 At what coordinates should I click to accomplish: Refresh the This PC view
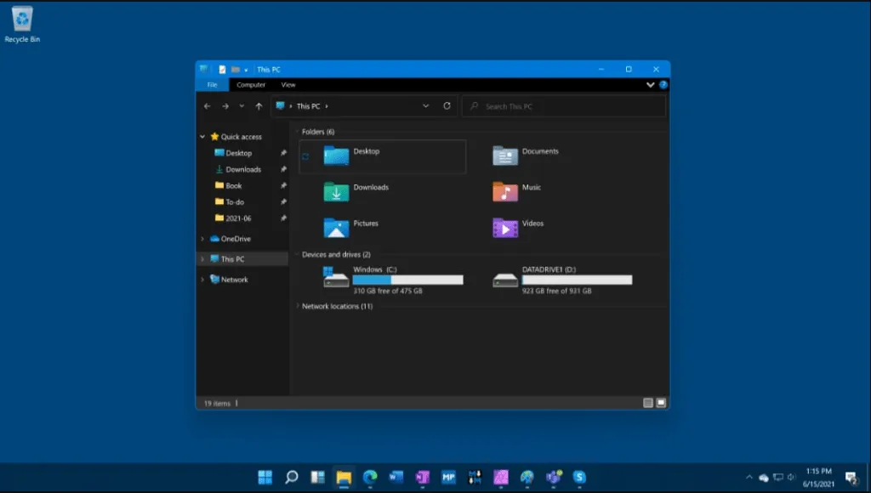447,105
